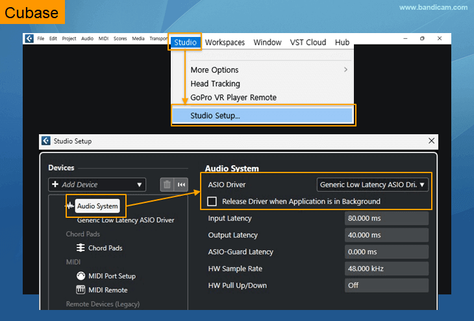This screenshot has height=321, width=474.
Task: Select Generic Low Latency ASIO Driver tree item
Action: pos(125,220)
